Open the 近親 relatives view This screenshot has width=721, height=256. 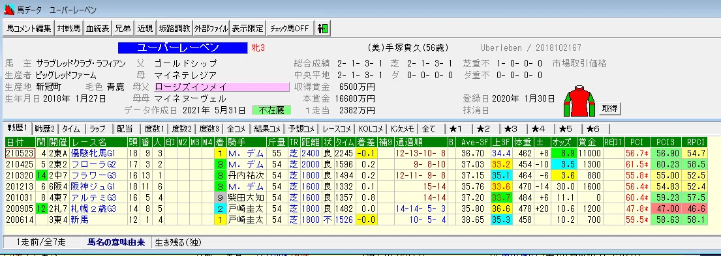[x=145, y=29]
